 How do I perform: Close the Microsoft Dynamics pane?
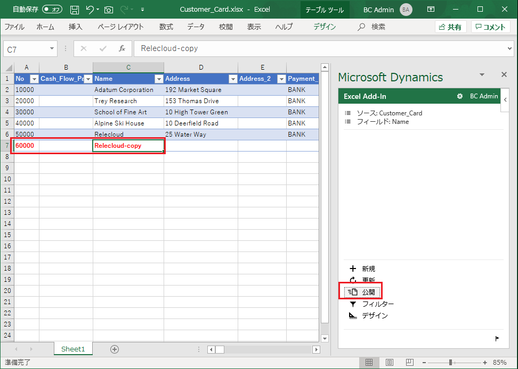[504, 74]
